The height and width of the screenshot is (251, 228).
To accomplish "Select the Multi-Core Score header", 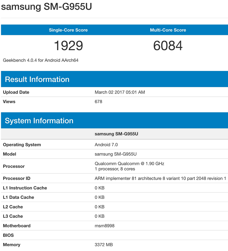I will click(168, 30).
